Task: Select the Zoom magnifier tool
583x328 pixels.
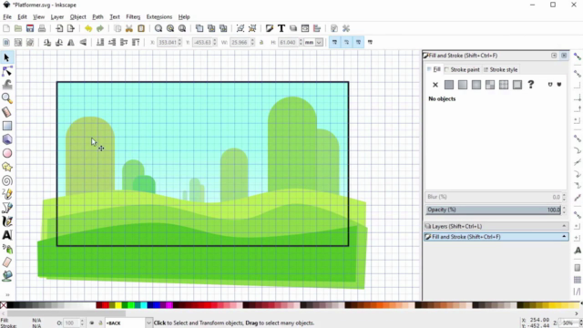Action: tap(6, 98)
